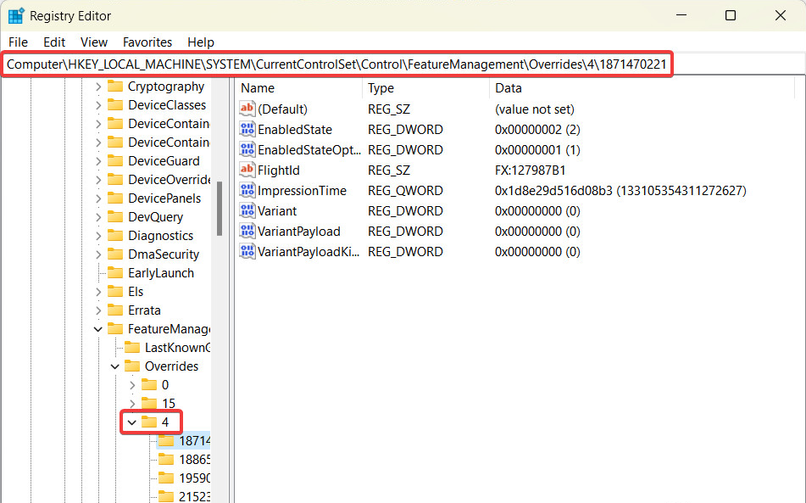Open the View menu
Screen dimensions: 806x503
tap(93, 42)
